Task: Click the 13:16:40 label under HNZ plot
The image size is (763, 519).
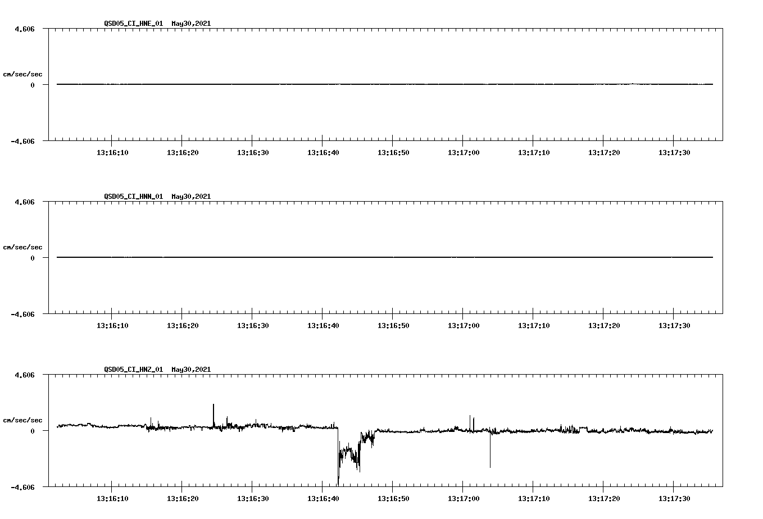Action: click(323, 499)
